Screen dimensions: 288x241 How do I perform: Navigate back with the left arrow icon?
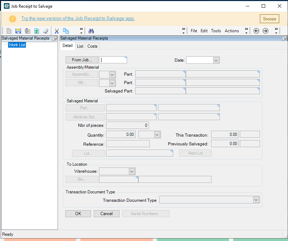coord(256,31)
